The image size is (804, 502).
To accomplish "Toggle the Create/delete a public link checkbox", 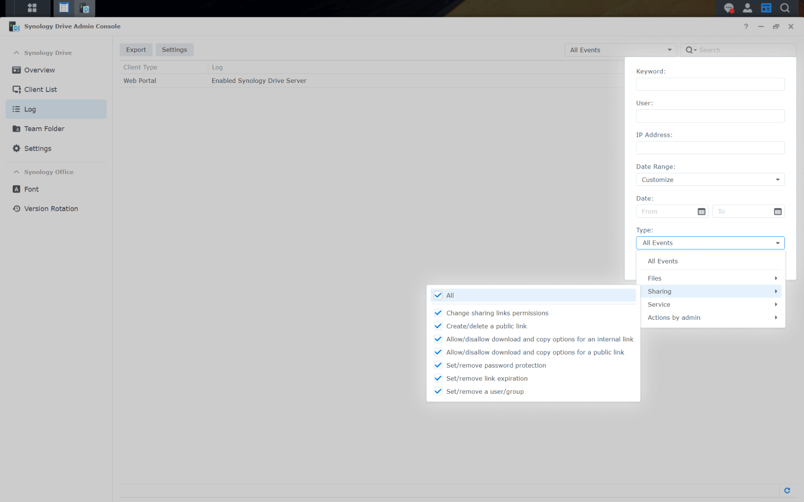I will [438, 326].
